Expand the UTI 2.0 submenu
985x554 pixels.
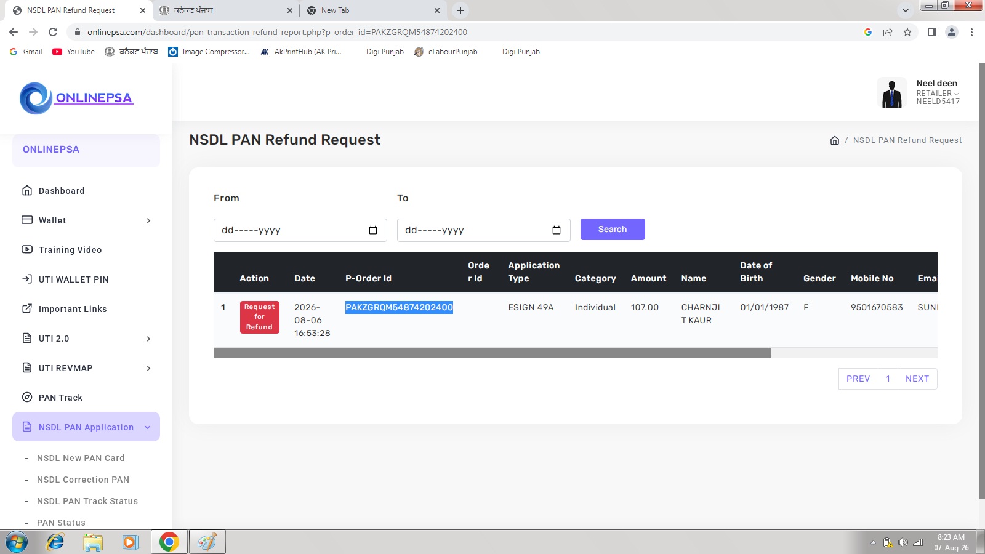148,339
